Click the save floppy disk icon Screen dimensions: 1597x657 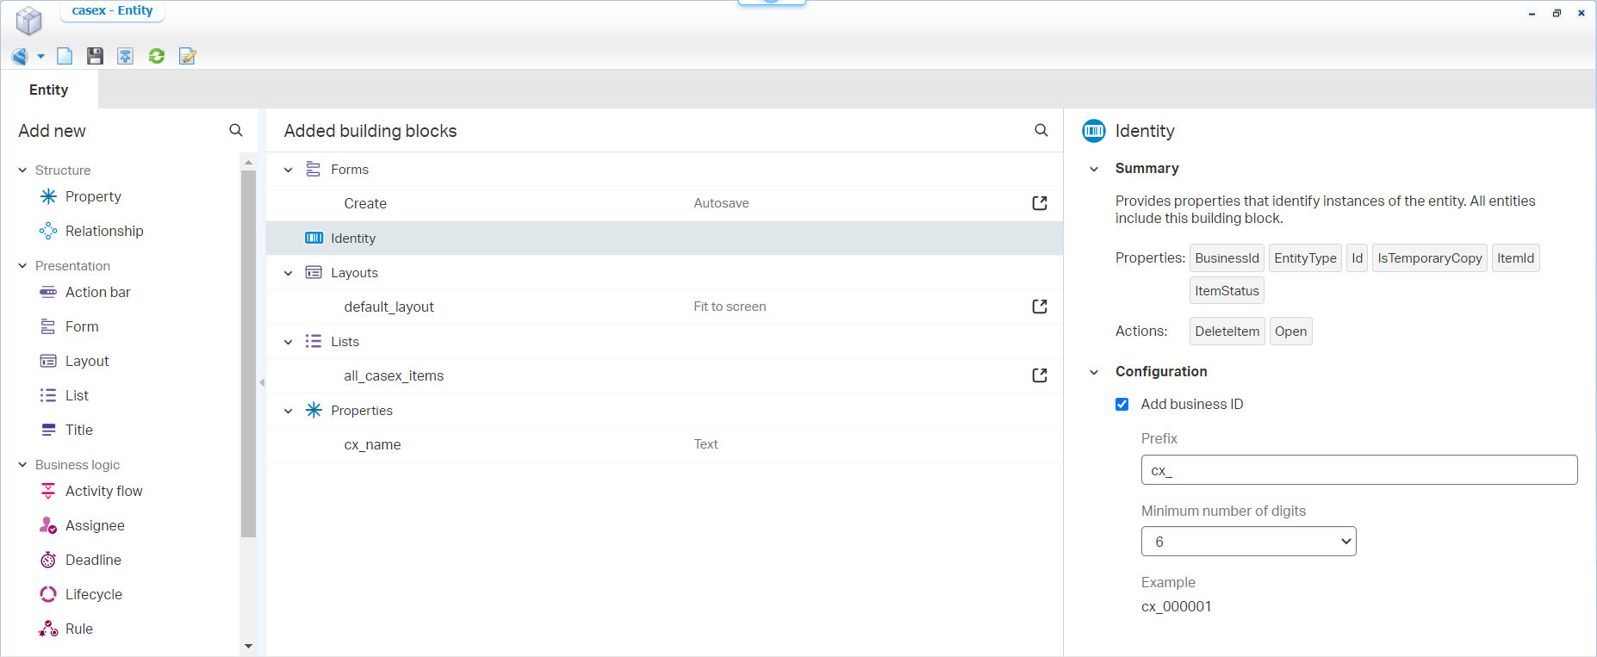point(95,56)
